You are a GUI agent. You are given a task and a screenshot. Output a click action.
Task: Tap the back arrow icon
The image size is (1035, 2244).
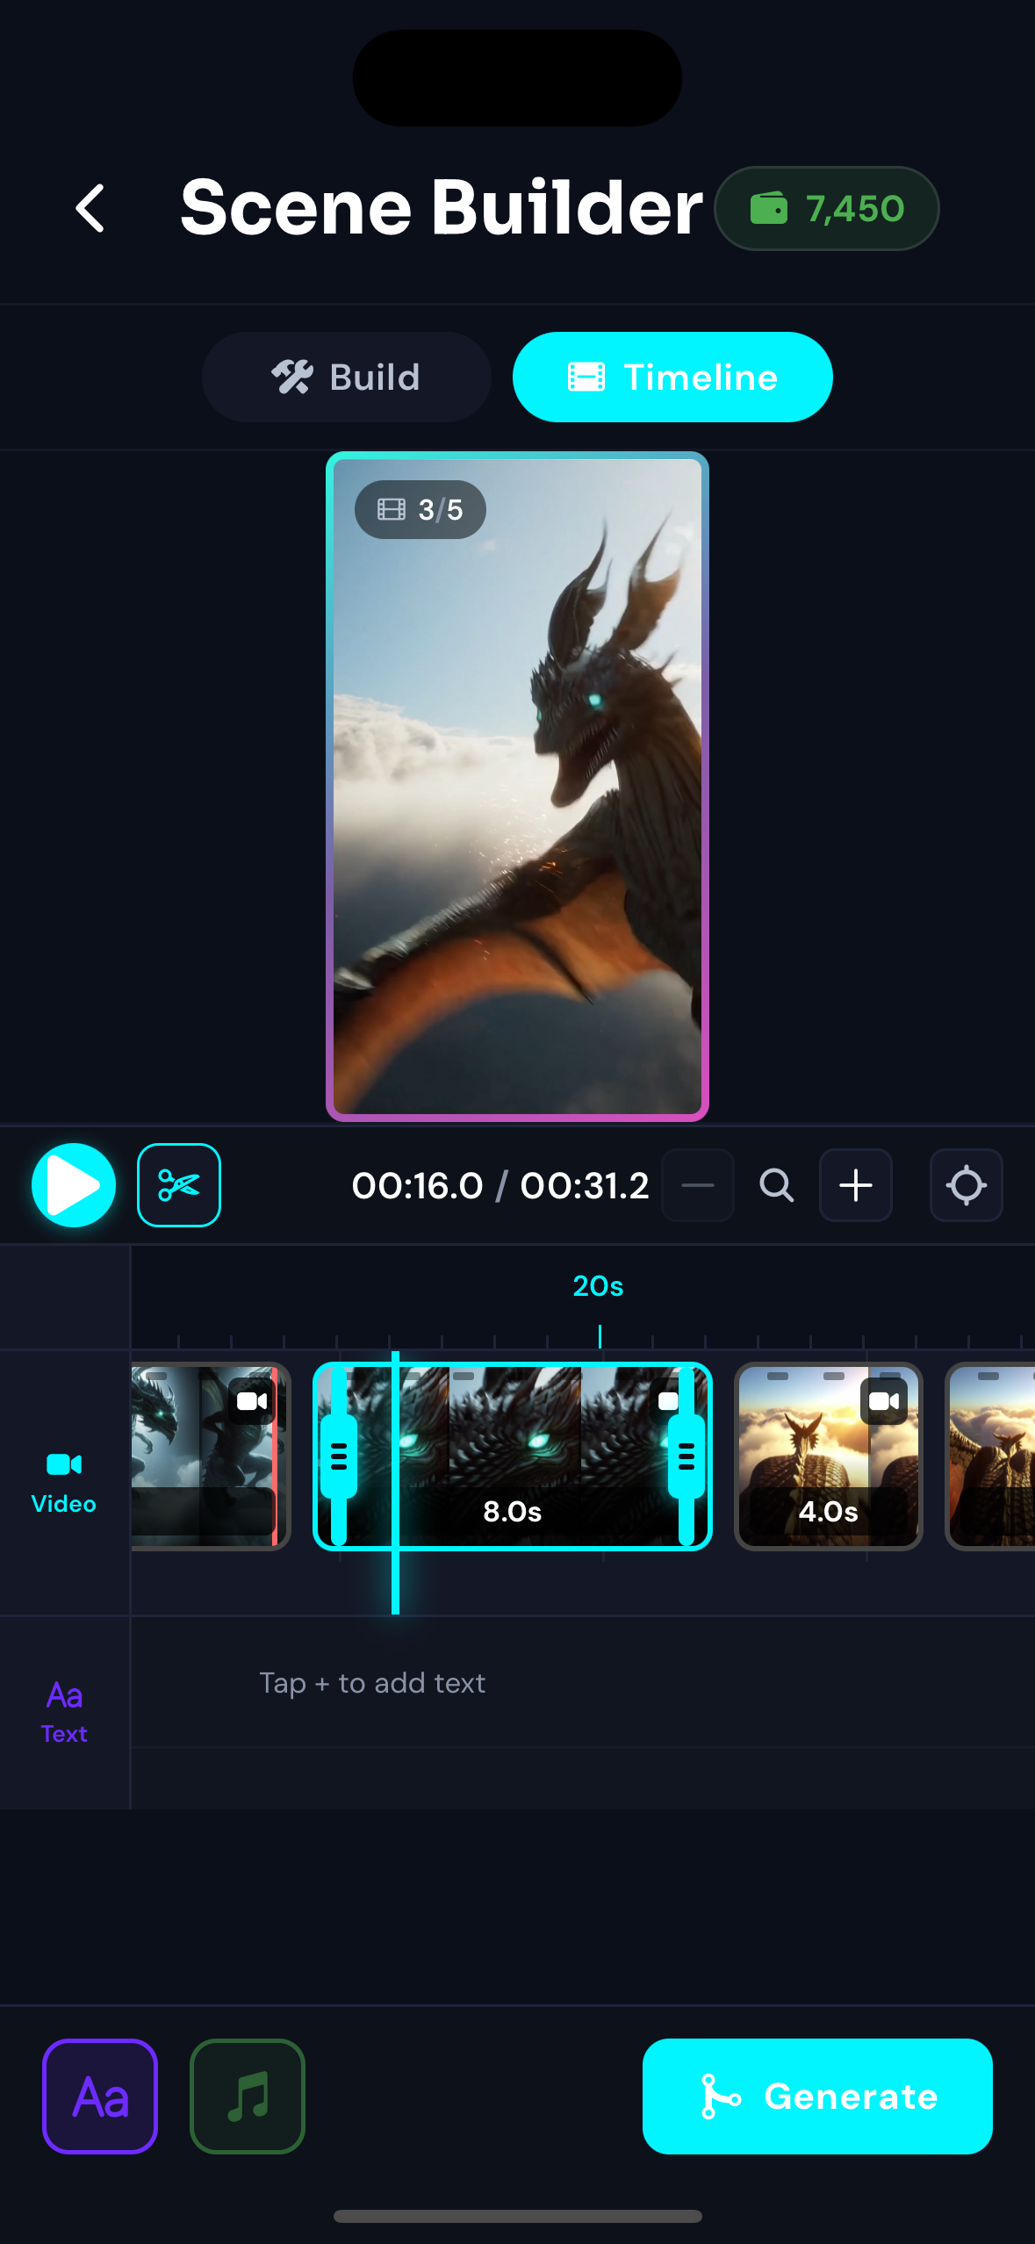[90, 208]
